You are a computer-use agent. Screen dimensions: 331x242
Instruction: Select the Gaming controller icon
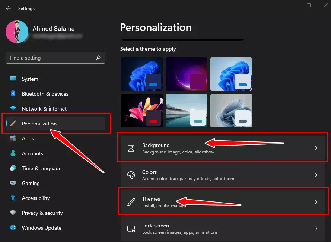click(x=13, y=183)
